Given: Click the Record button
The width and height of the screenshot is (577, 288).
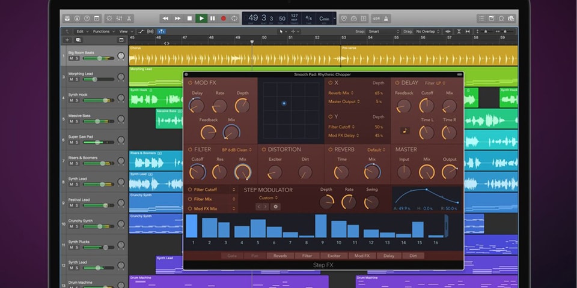Looking at the screenshot, I should coord(224,19).
